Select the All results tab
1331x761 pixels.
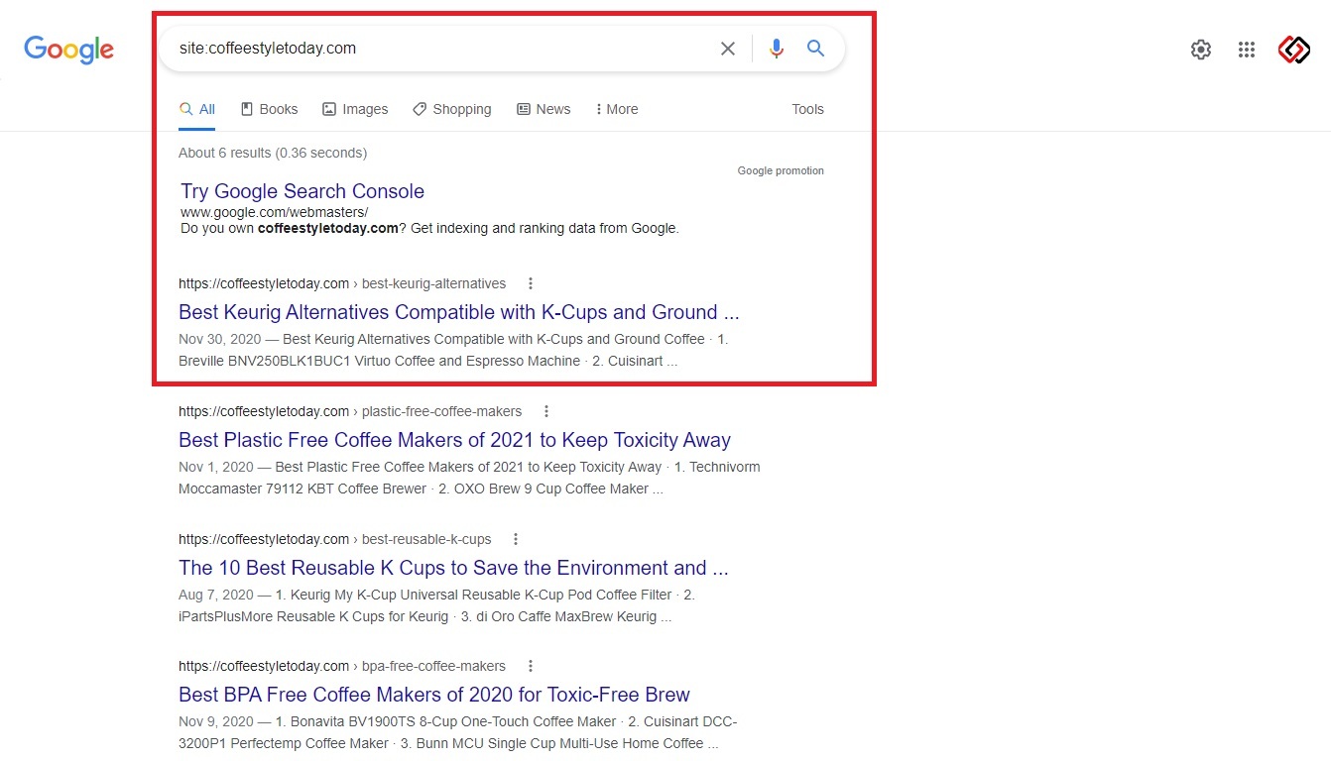coord(197,109)
